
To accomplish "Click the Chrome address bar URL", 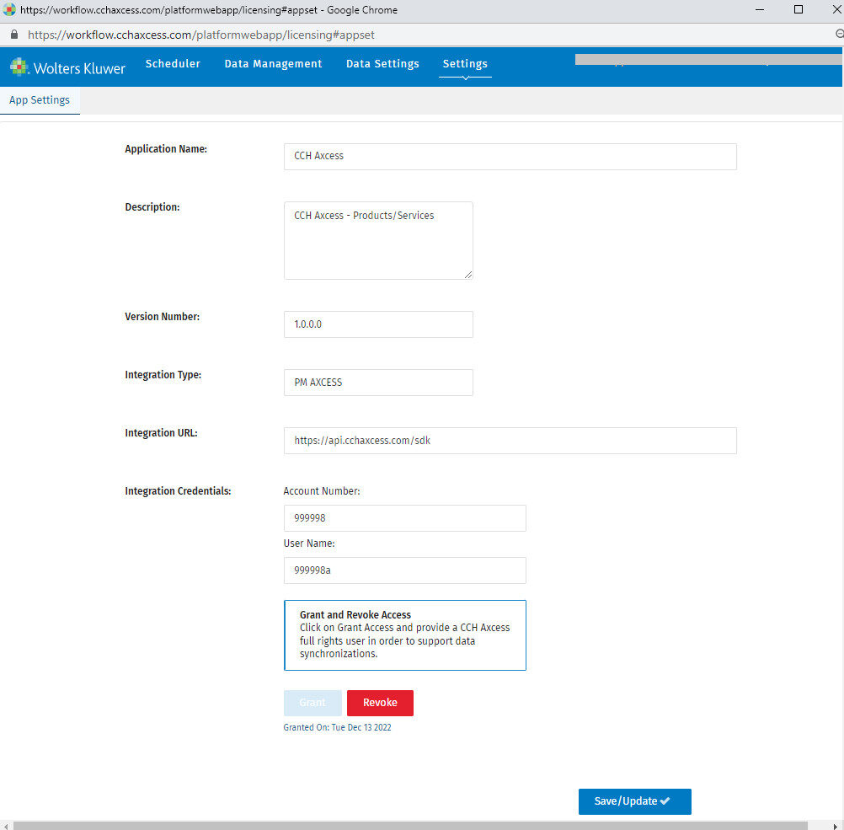I will pos(200,35).
